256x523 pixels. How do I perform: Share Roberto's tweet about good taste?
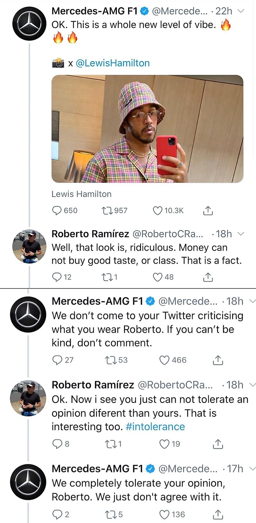(x=208, y=277)
